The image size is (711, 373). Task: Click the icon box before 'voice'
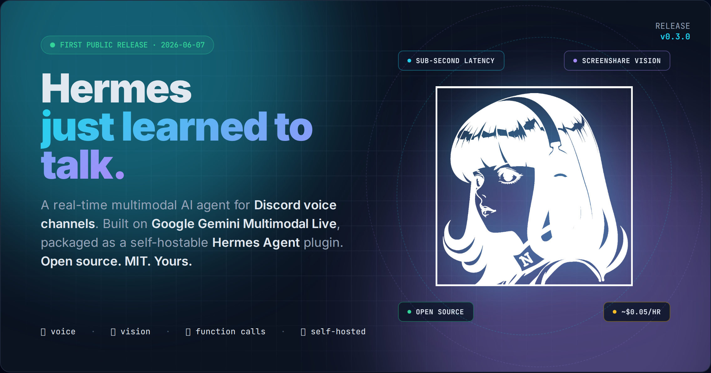pyautogui.click(x=43, y=332)
